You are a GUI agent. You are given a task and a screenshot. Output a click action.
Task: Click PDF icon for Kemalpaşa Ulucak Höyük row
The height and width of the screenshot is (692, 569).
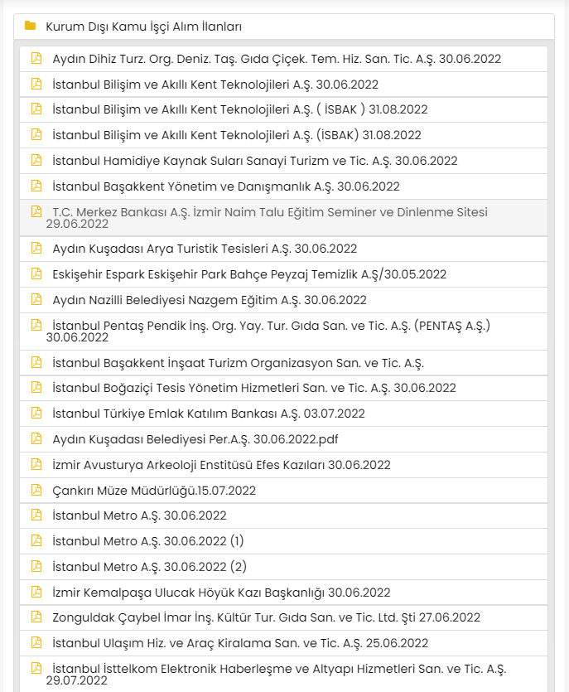(x=36, y=591)
